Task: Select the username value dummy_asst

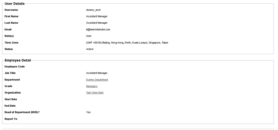Action: (x=93, y=10)
